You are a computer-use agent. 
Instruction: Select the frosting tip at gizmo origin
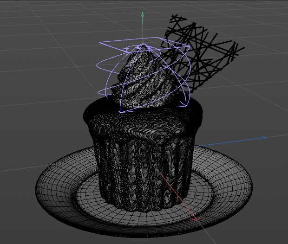coord(143,45)
